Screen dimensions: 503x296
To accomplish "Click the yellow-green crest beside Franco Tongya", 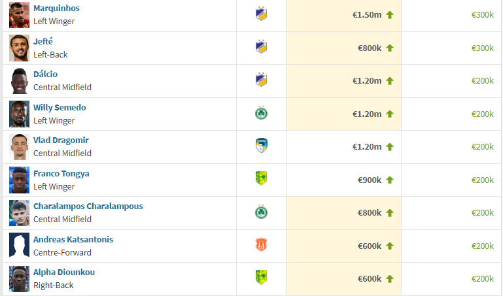I will (261, 179).
